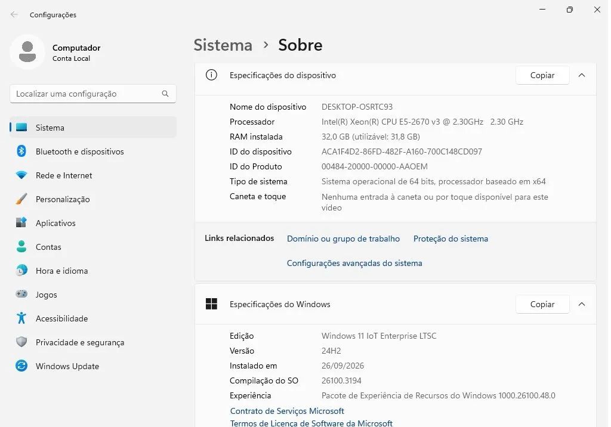Click the install date 26/09/2026
The height and width of the screenshot is (427, 611).
pyautogui.click(x=342, y=366)
